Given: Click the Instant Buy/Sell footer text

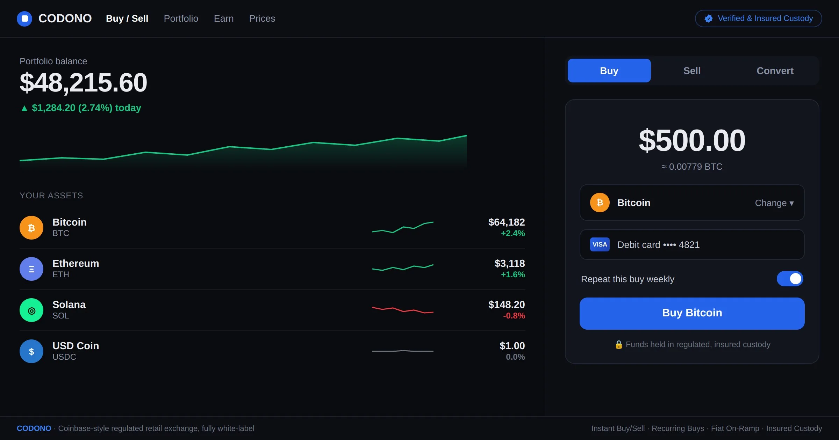Looking at the screenshot, I should (x=618, y=428).
